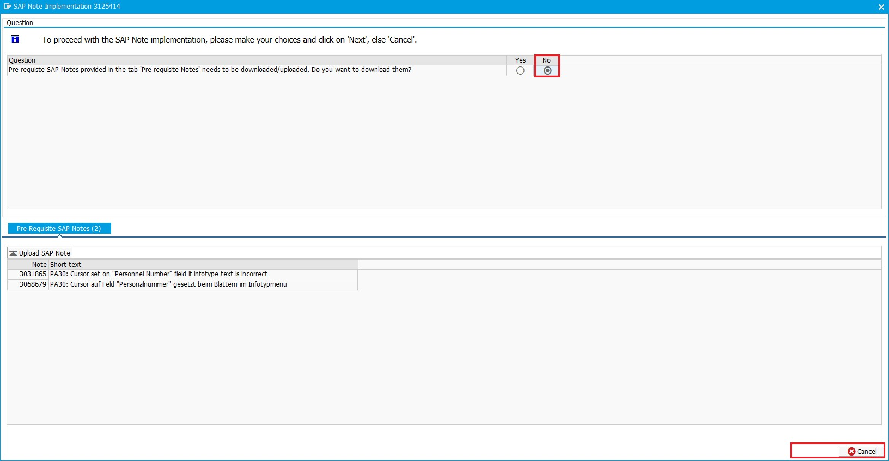Viewport: 889px width, 461px height.
Task: Click short text 'Cursor auf Feld Personalnummer'
Action: click(x=203, y=284)
